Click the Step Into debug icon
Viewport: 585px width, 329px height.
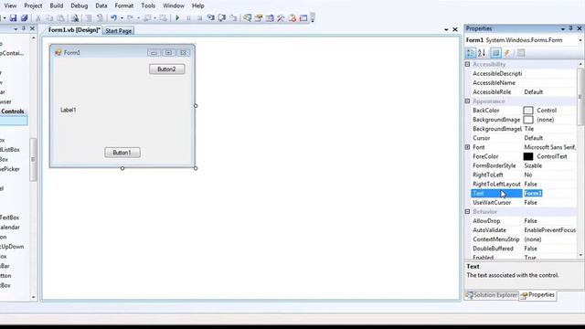[x=211, y=18]
